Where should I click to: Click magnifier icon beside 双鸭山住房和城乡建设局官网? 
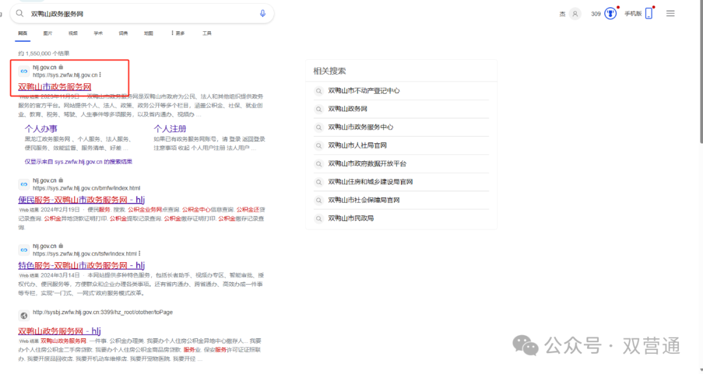[x=318, y=182]
